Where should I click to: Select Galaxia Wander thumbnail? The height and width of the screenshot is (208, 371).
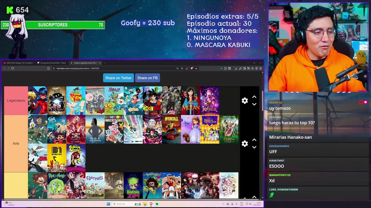(x=76, y=158)
